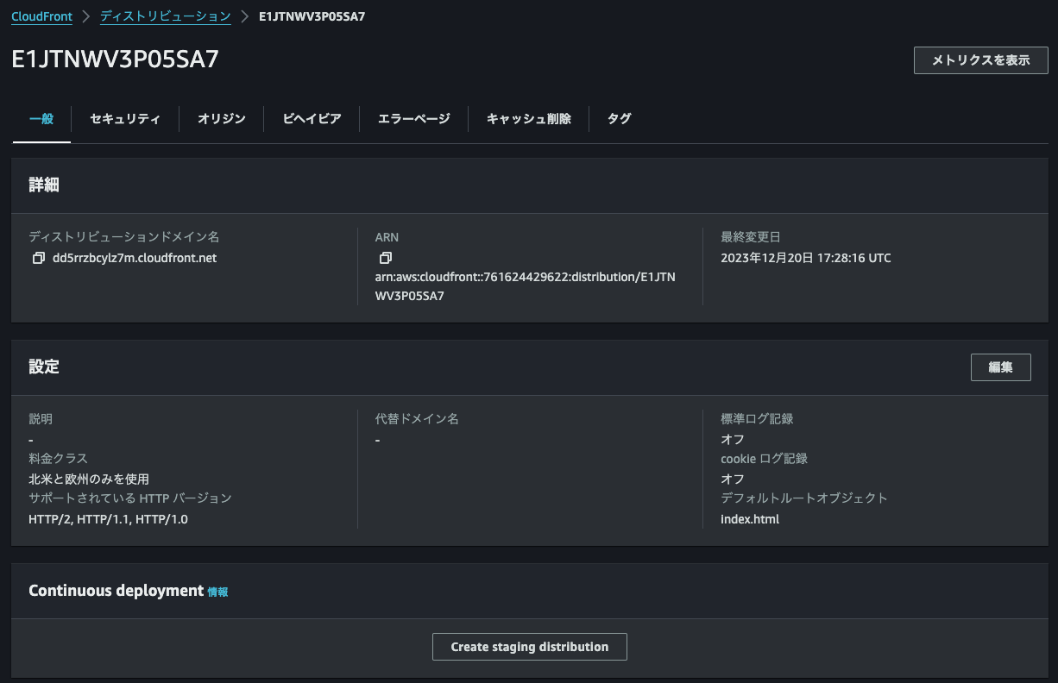Click the cookie ログ記録 label
This screenshot has height=683, width=1058.
pos(765,459)
